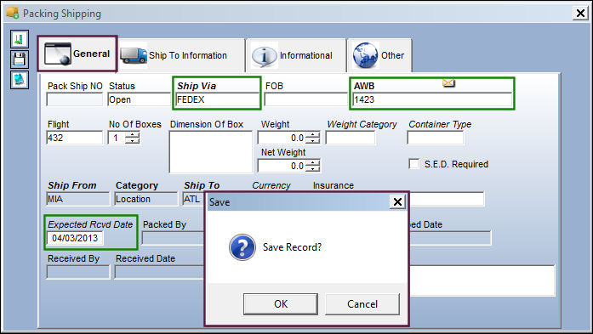Click the Received Date field
The image size is (593, 334).
[x=159, y=272]
